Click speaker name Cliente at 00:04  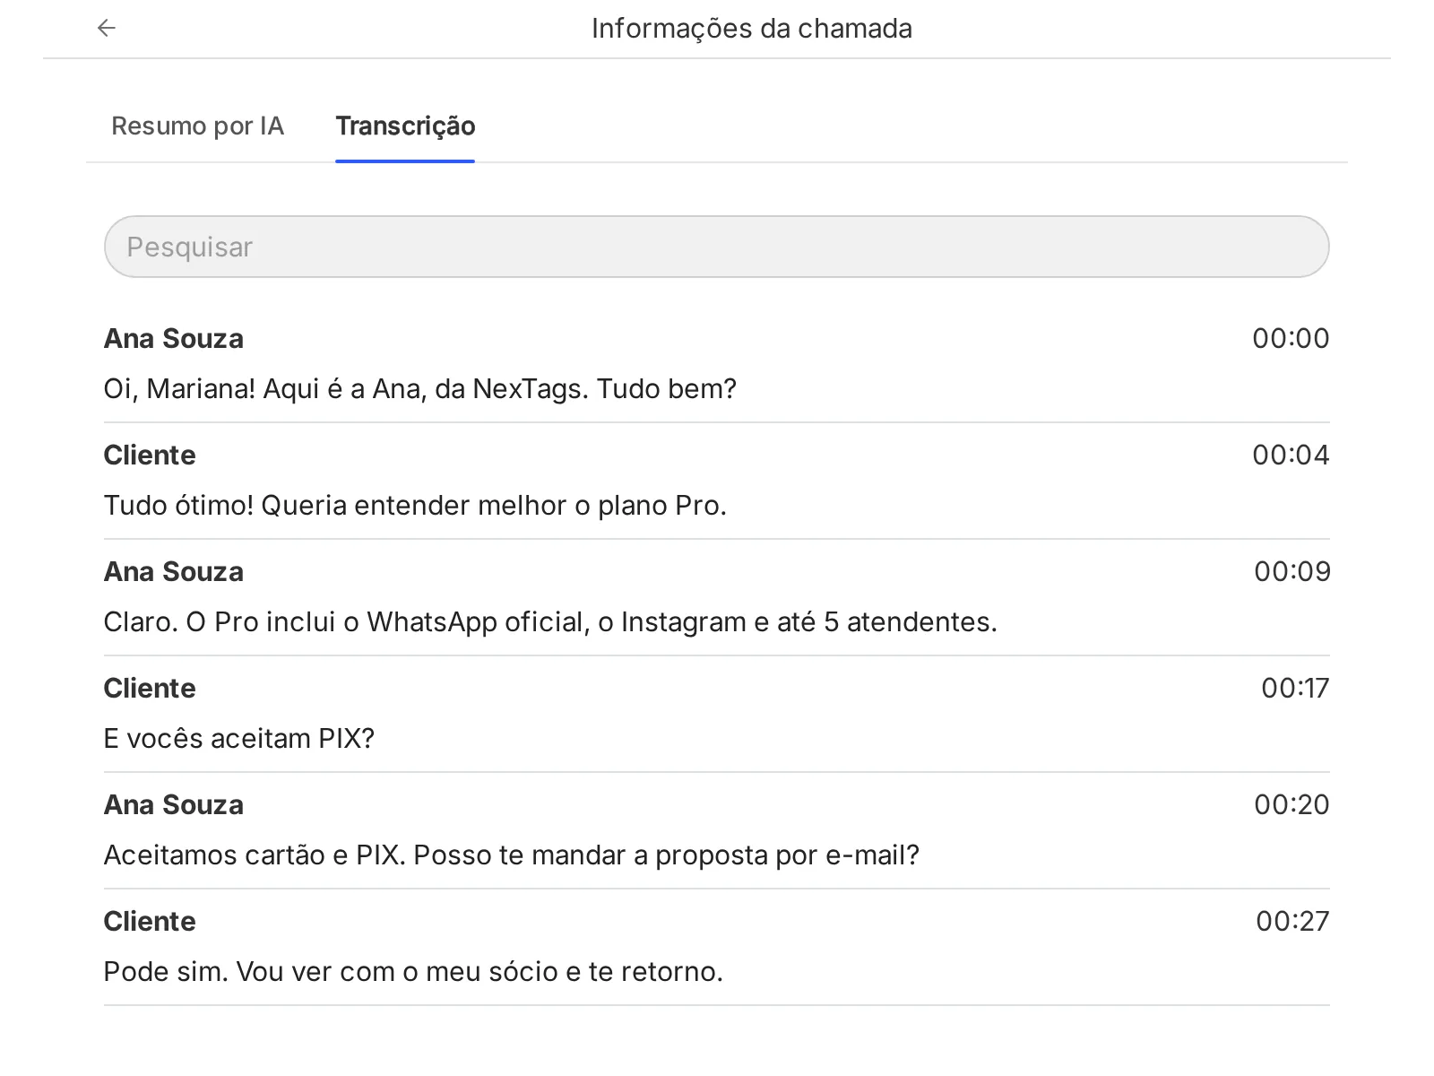point(150,455)
